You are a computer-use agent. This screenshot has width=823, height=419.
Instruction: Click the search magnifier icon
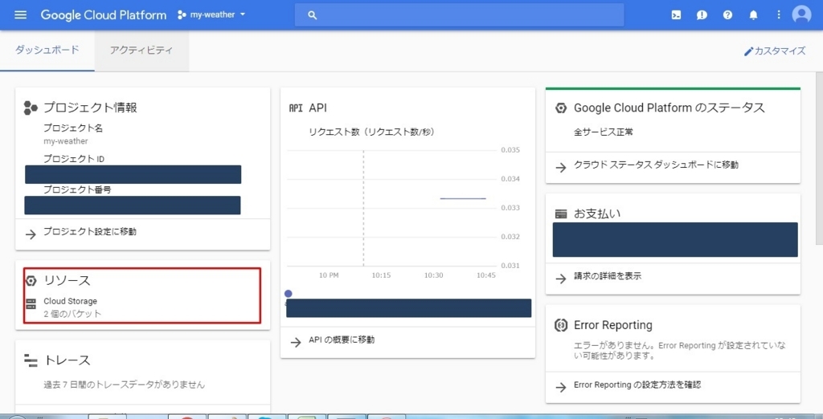click(x=313, y=15)
